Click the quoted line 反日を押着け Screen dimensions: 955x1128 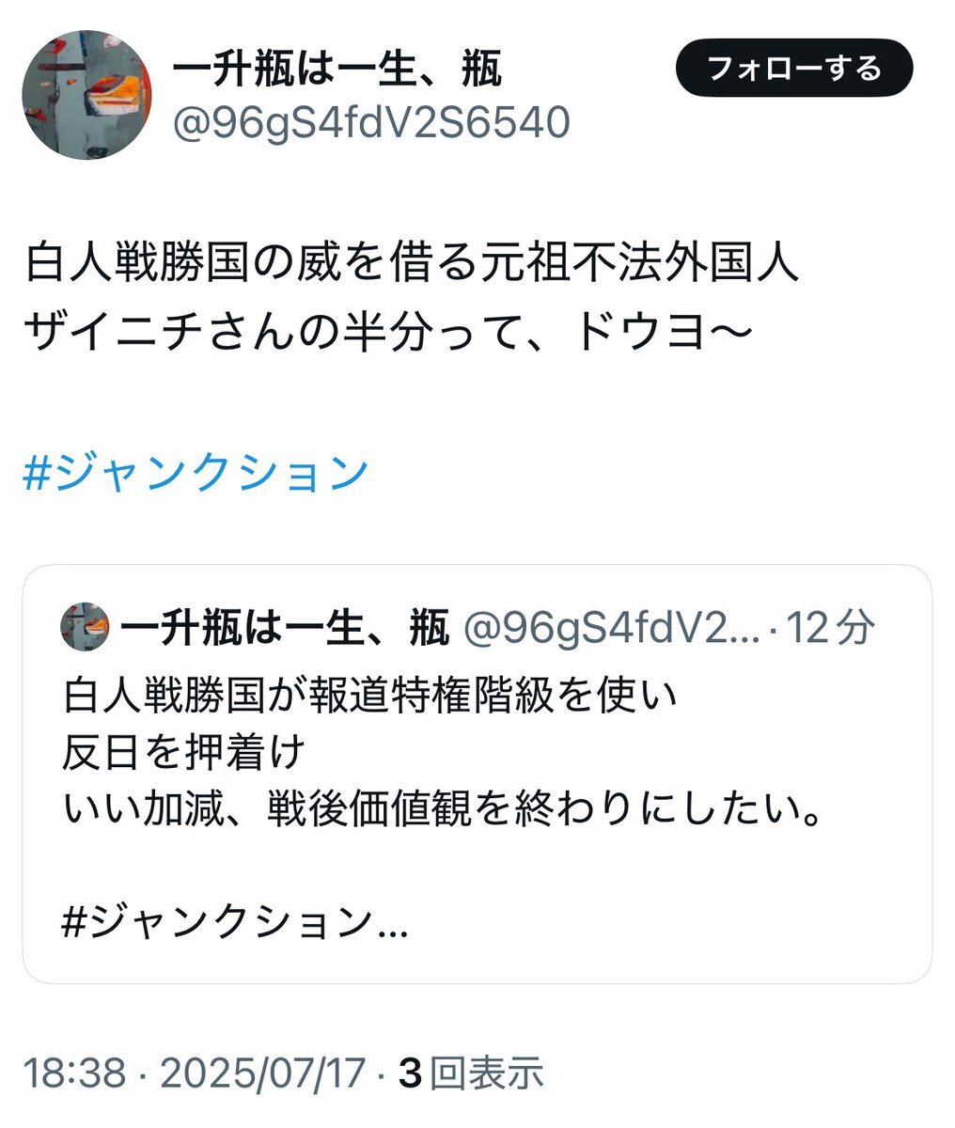(x=184, y=753)
